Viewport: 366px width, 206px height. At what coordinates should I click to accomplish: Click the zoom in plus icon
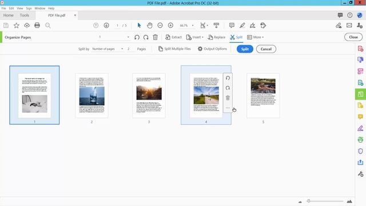170,25
